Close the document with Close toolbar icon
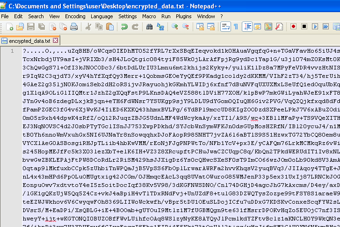 [52, 27]
